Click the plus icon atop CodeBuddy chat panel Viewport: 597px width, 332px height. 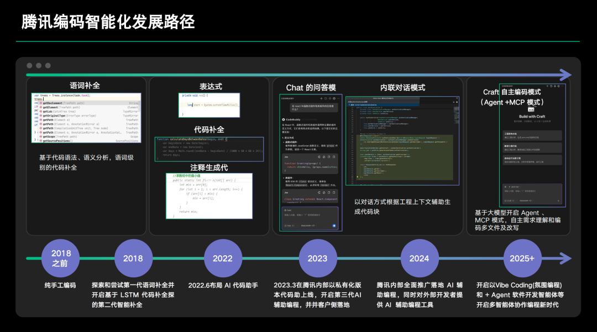[x=320, y=98]
